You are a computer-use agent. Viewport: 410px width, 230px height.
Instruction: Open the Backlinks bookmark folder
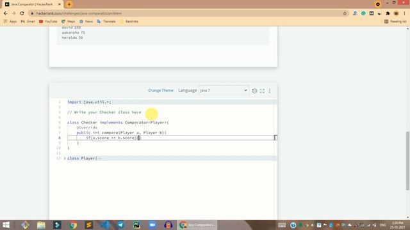129,21
